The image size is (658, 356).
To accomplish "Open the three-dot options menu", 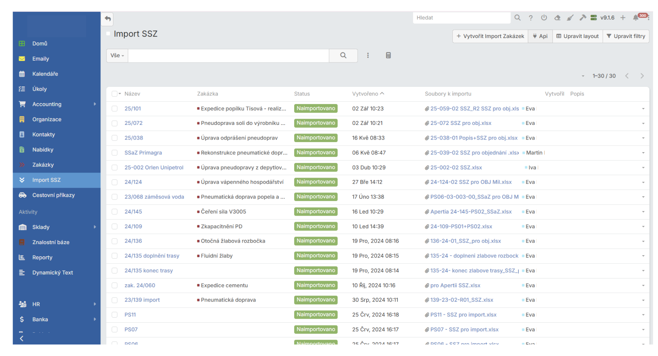I will coord(368,55).
